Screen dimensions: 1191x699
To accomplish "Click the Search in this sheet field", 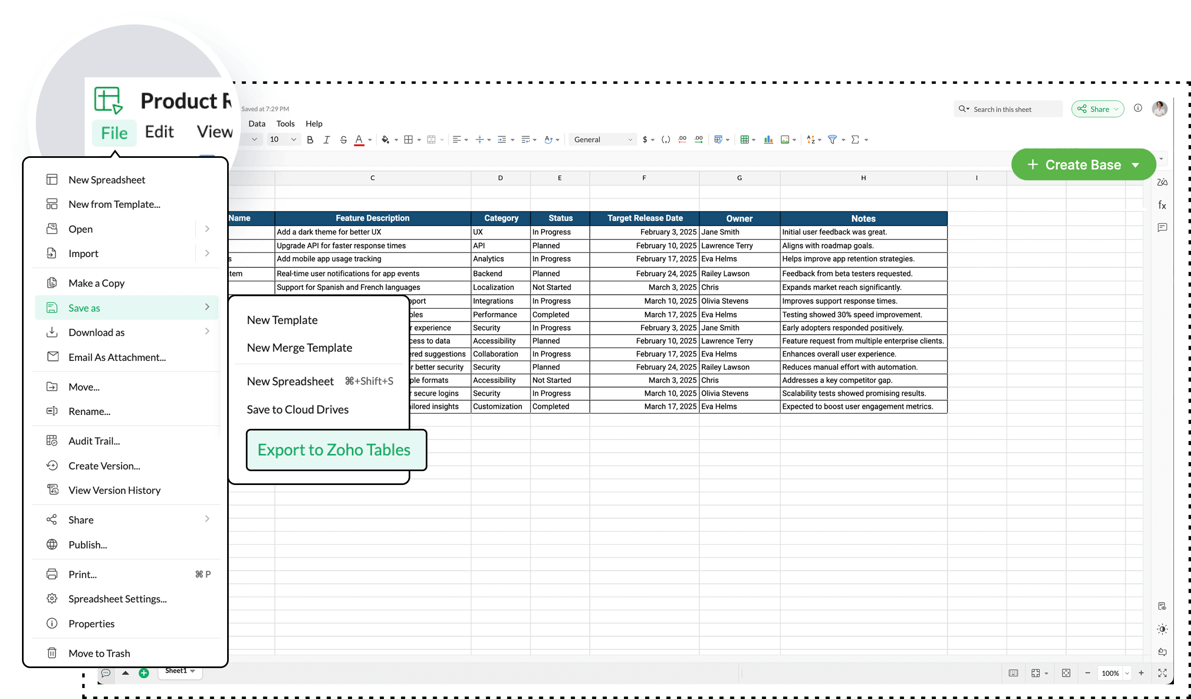I will (x=1008, y=109).
